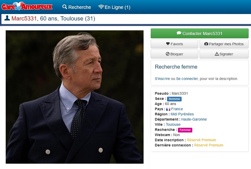This screenshot has width=251, height=169.
Task: Click the GareAuxAmoureux site logo
Action: click(x=27, y=7)
